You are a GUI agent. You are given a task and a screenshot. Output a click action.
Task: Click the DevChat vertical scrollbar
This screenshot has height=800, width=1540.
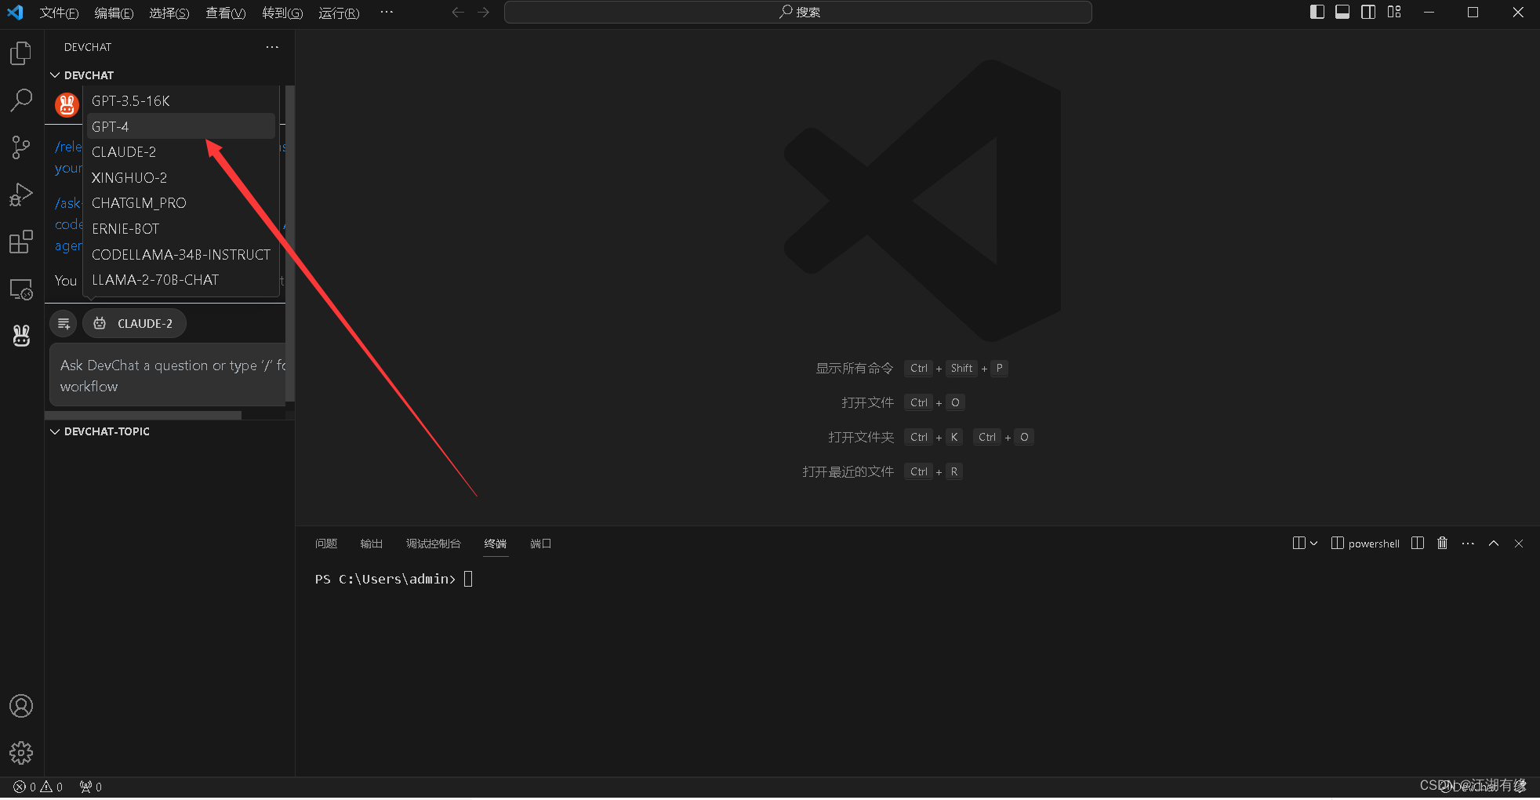290,243
